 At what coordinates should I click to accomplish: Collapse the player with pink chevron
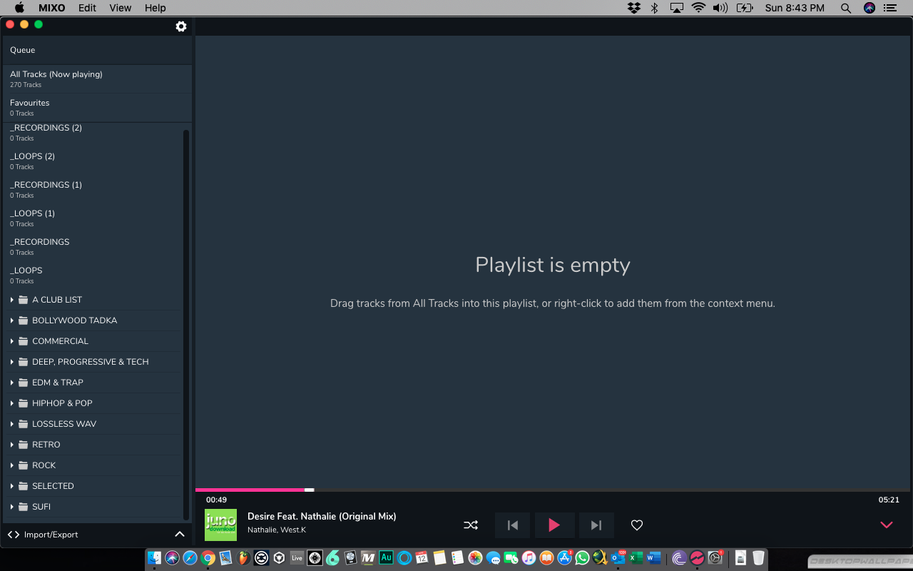tap(886, 525)
